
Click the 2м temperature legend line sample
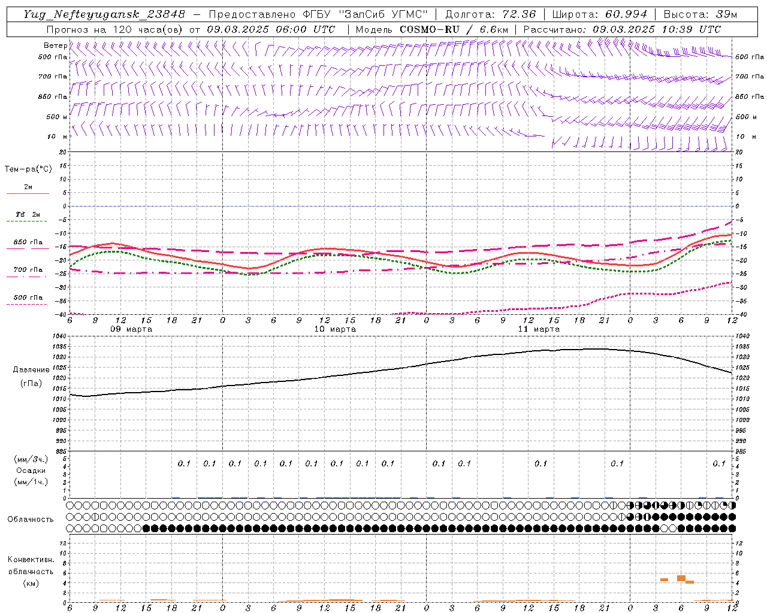click(28, 194)
